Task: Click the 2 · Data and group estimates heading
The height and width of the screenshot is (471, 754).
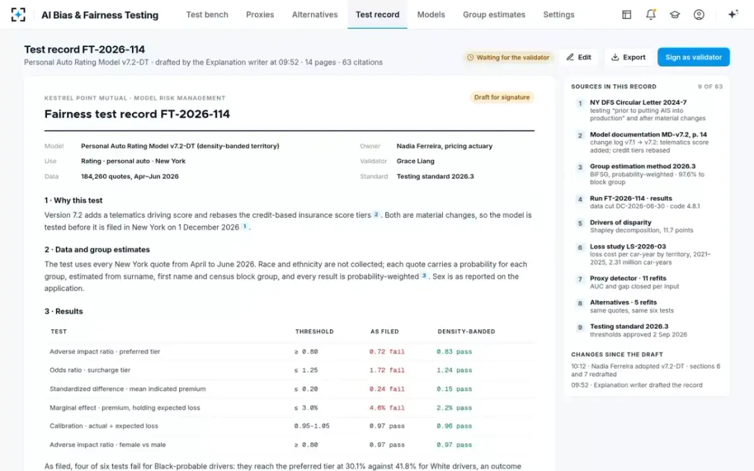Action: [97, 249]
